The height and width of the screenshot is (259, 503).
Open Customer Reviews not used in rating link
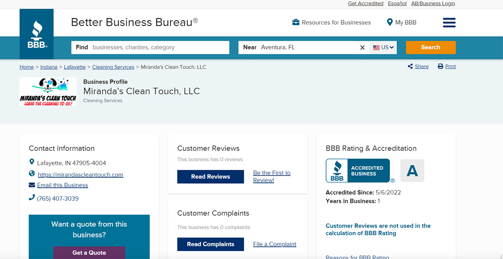click(378, 229)
